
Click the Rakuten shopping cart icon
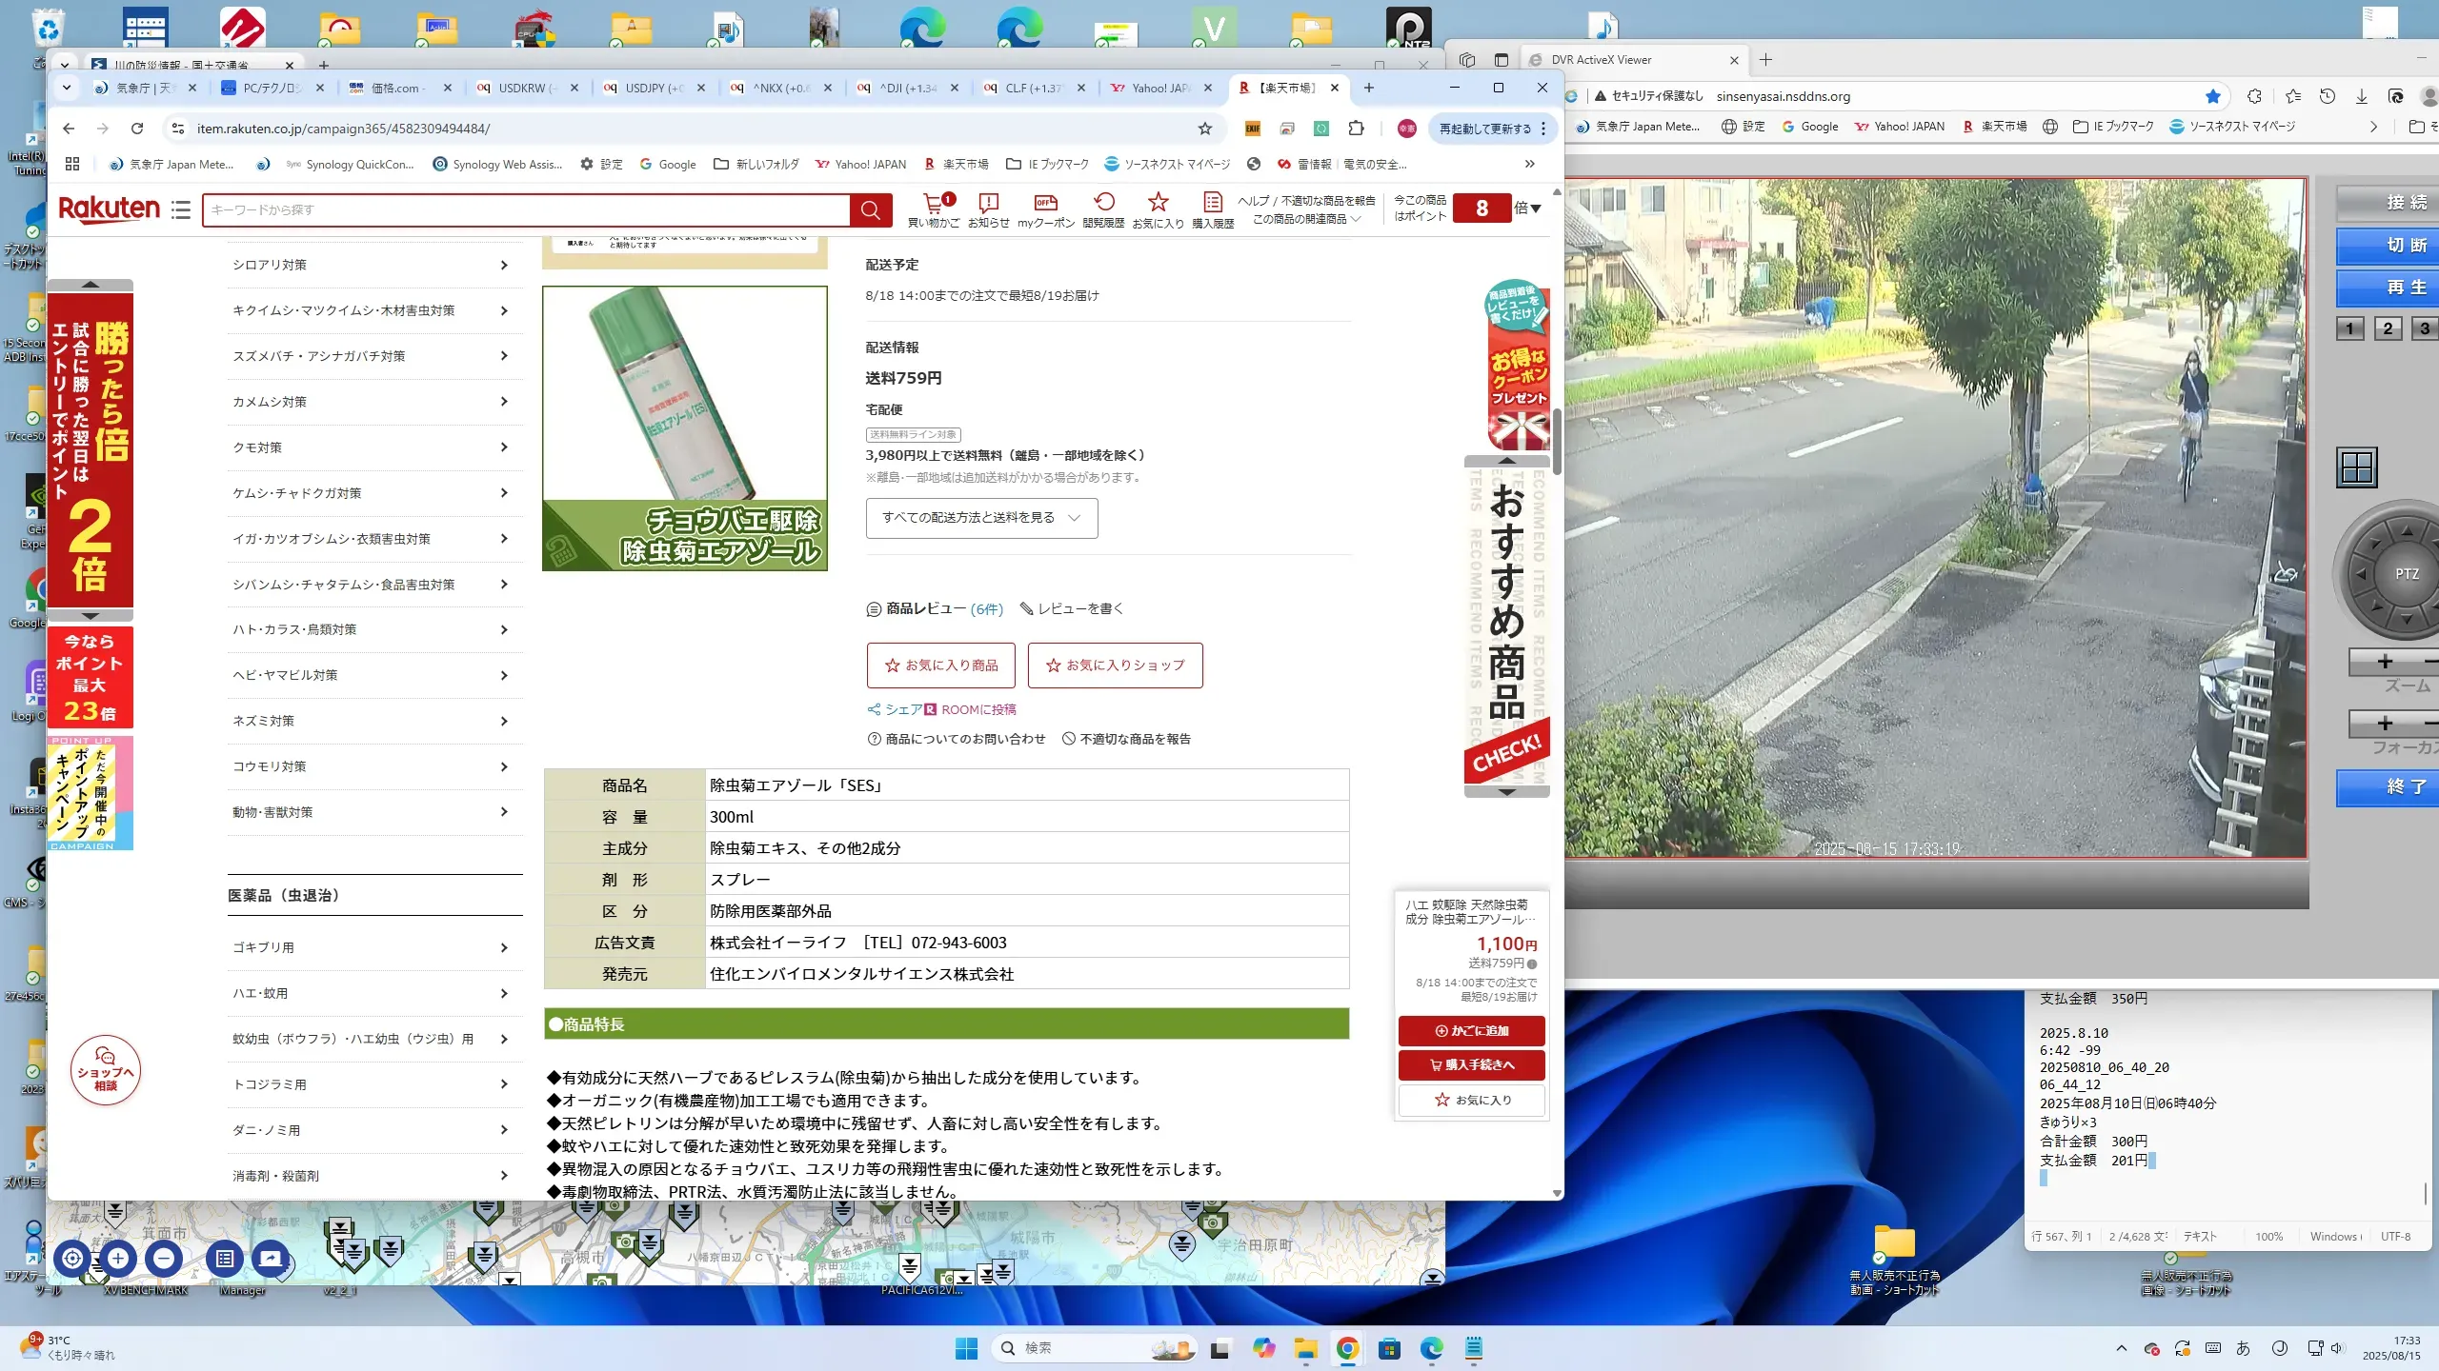[934, 203]
